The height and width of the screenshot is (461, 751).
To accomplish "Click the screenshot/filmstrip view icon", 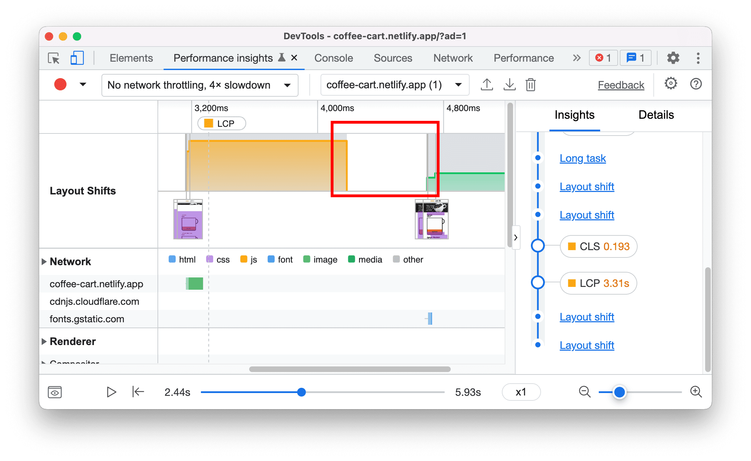I will click(x=56, y=391).
